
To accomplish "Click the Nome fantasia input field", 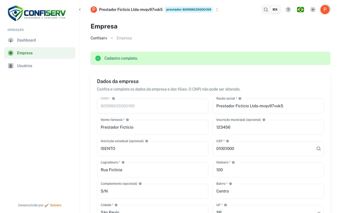I will click(152, 127).
